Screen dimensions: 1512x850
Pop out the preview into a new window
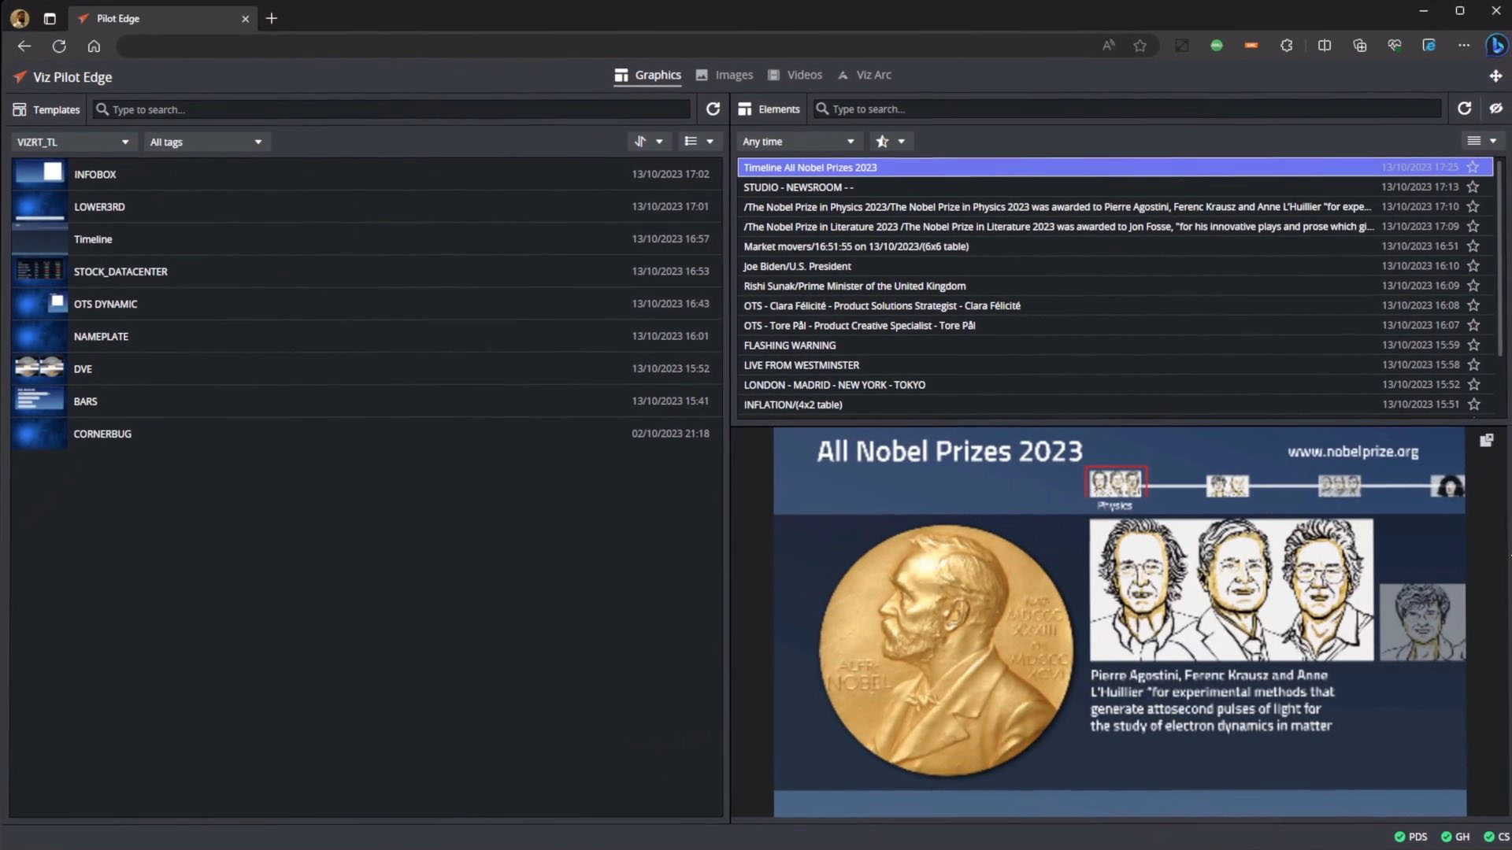(x=1486, y=440)
